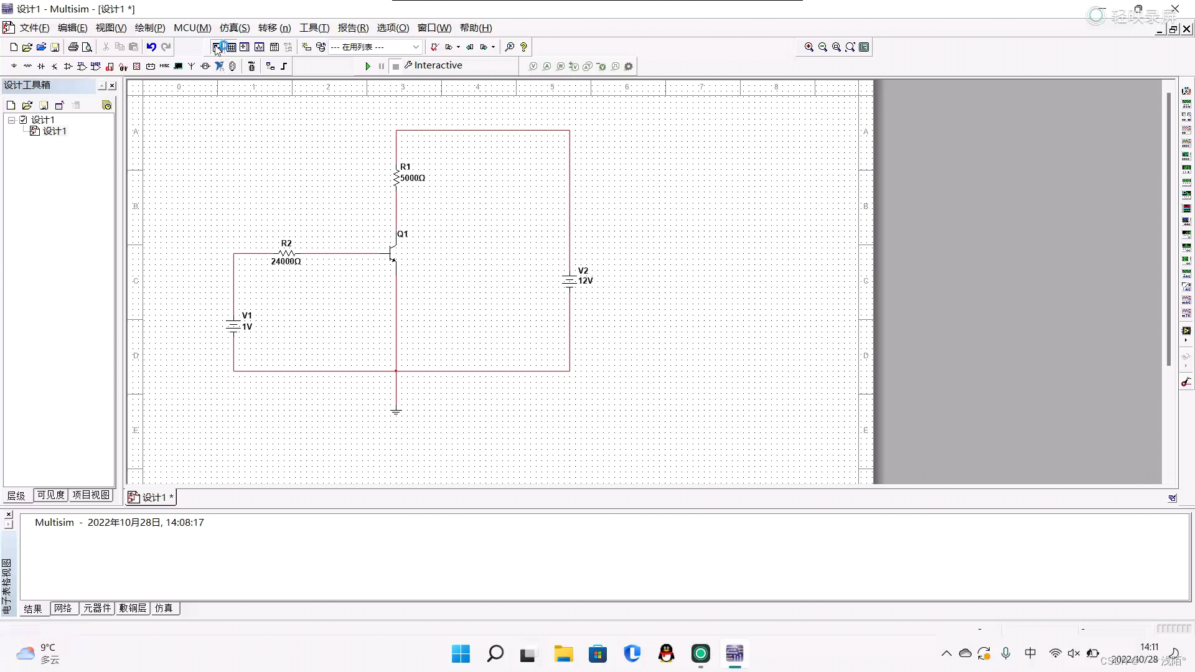Click the Undo arrow icon
The image size is (1195, 672).
click(151, 47)
